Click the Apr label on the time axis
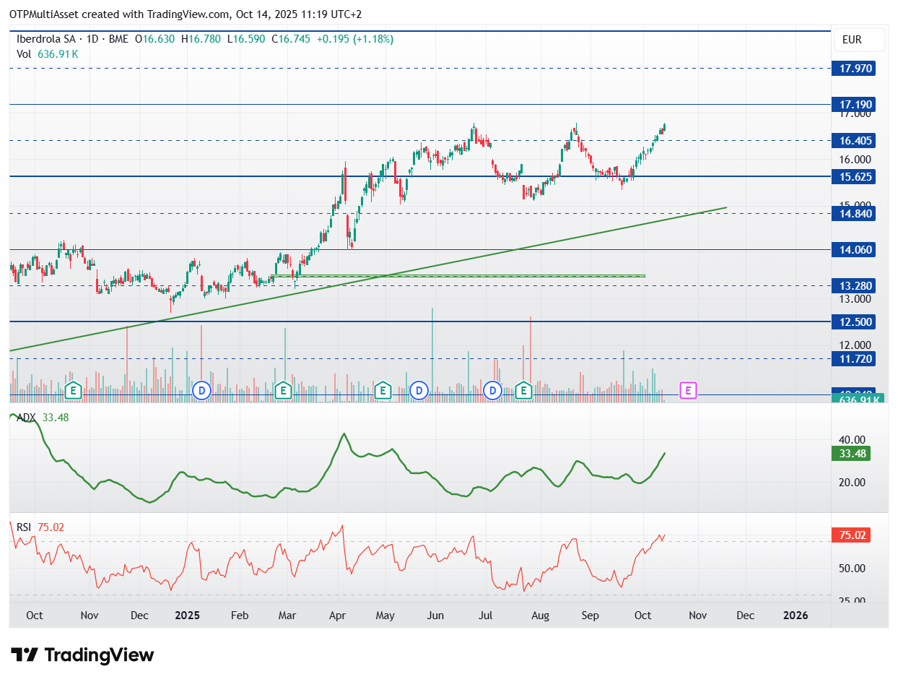898x682 pixels. pos(337,616)
